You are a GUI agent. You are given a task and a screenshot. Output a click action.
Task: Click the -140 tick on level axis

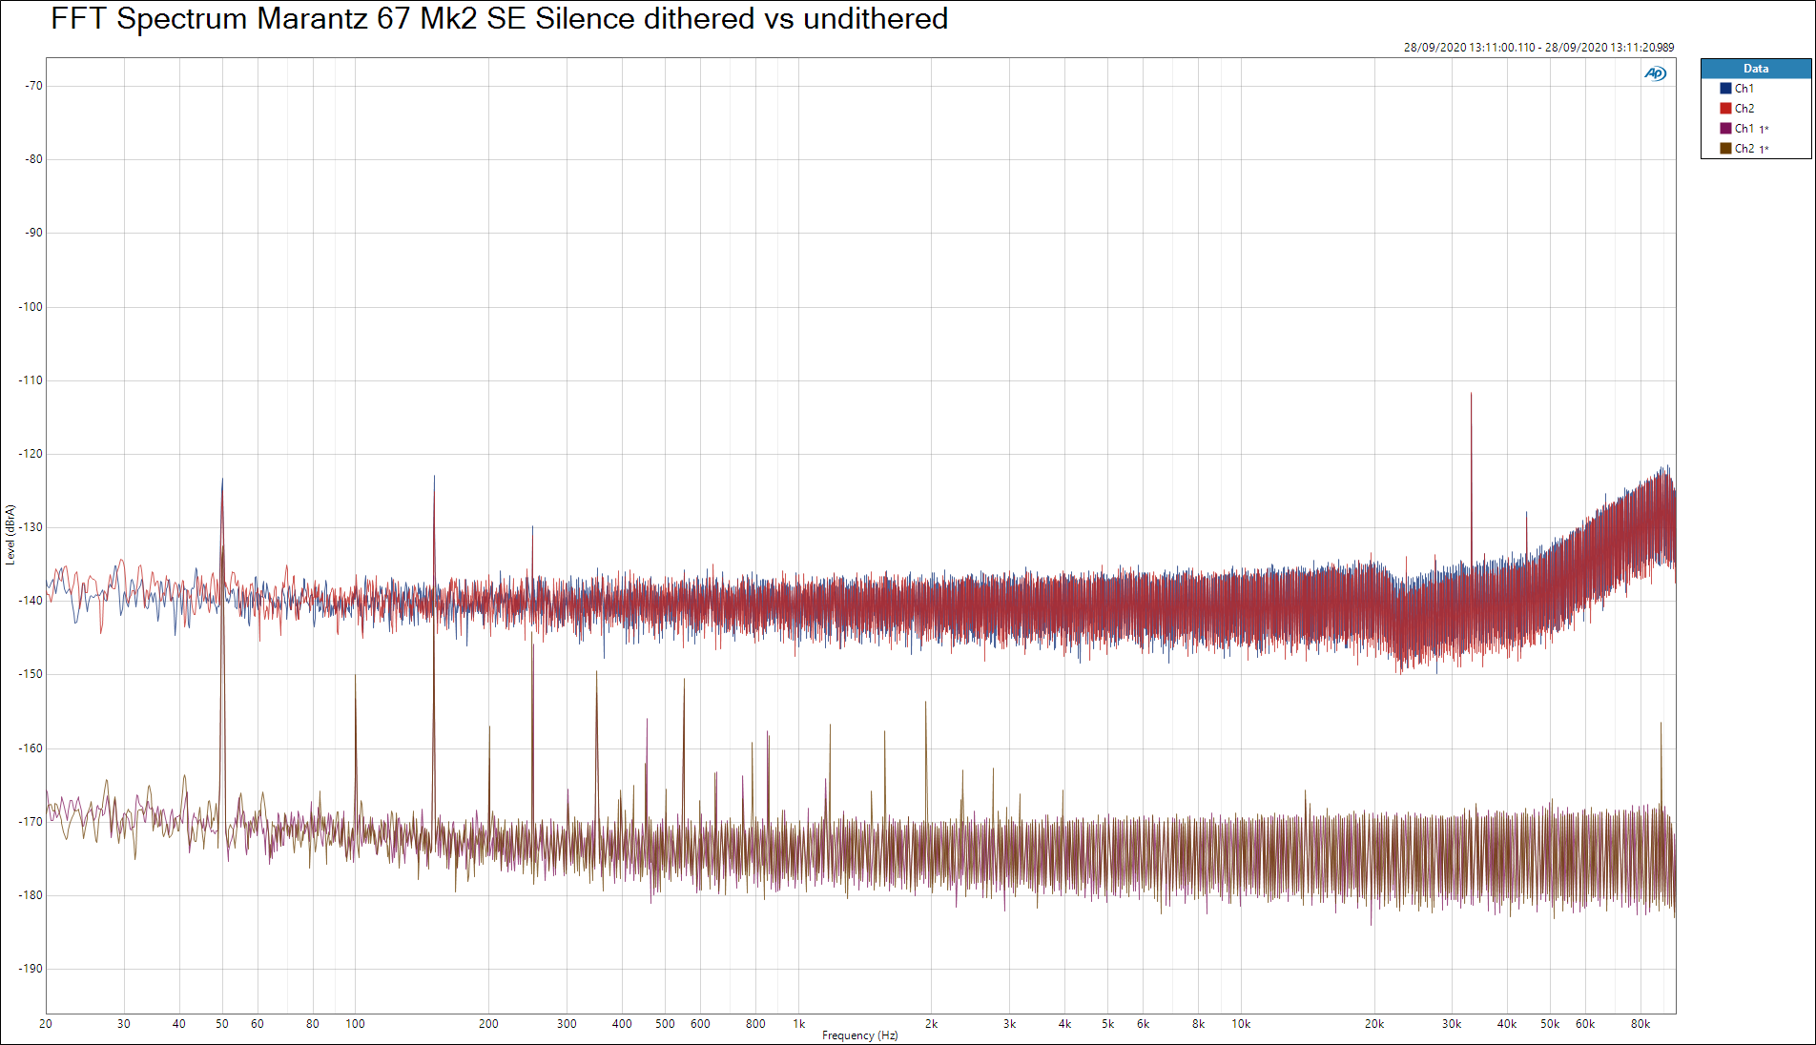tap(31, 601)
